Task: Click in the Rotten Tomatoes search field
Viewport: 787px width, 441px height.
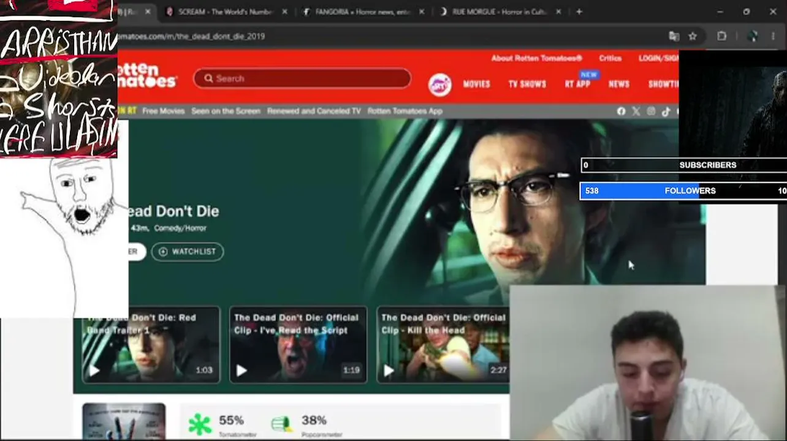Action: click(302, 78)
